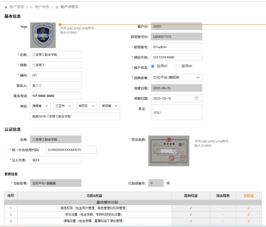266x227 pixels.
Task: Click the folder icon before 租户列表
Action: click(x=31, y=7)
